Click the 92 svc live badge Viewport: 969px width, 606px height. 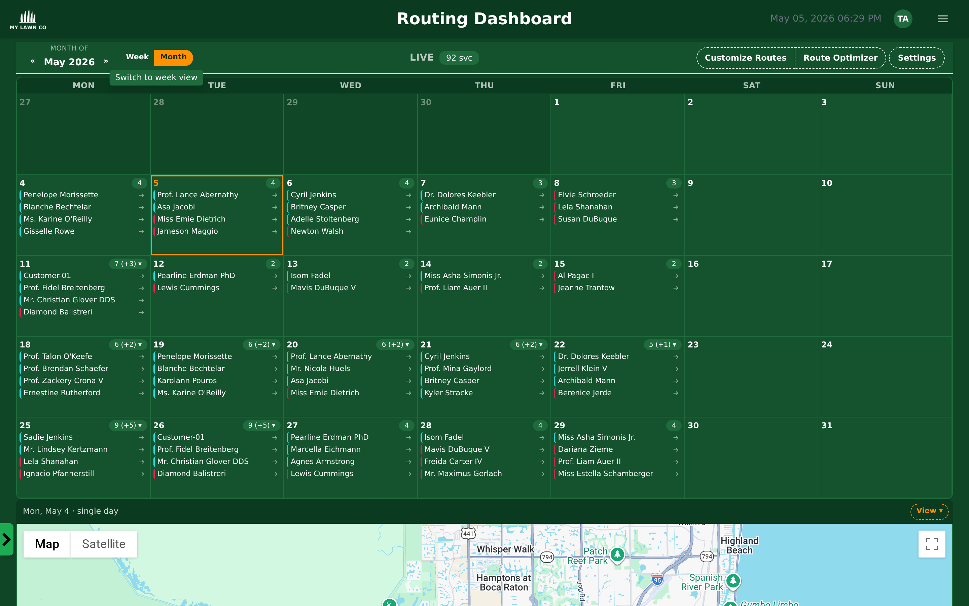459,58
